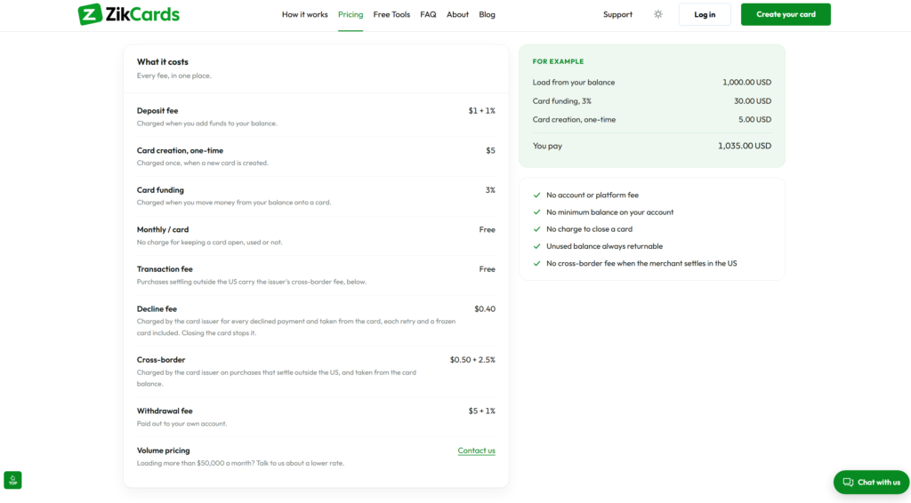Click the 3% card funding value

[x=490, y=189]
